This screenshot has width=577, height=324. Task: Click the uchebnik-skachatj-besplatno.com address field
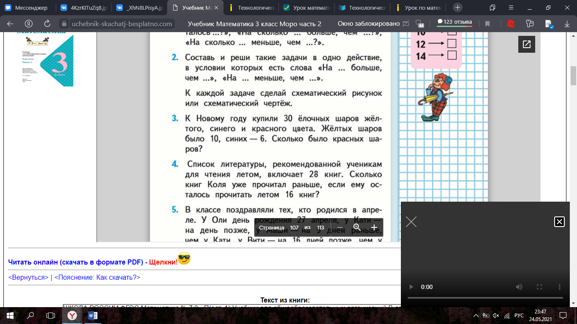122,24
